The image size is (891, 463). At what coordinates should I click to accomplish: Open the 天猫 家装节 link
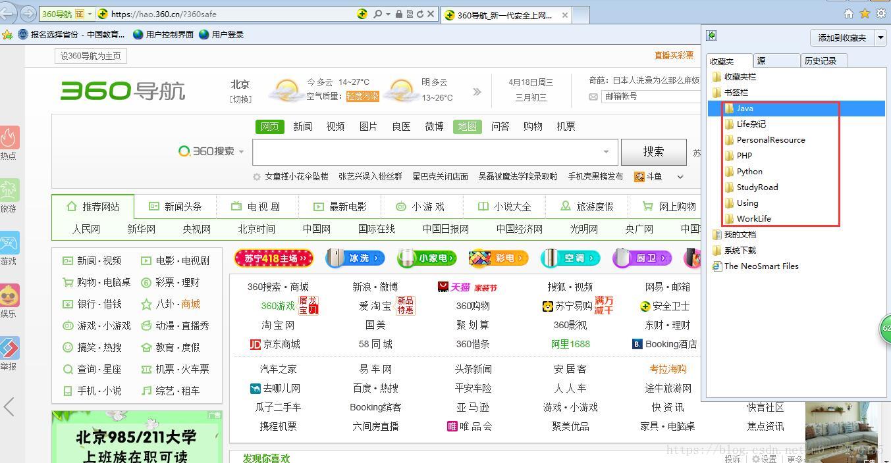tap(467, 287)
